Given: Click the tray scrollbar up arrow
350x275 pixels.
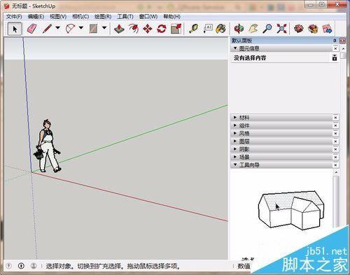Looking at the screenshot, I should (343, 48).
